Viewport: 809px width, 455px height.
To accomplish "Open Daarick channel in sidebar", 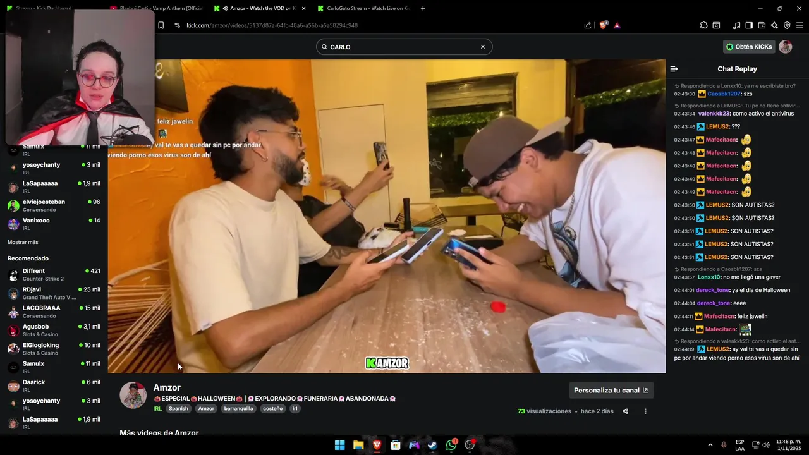I will coord(54,386).
